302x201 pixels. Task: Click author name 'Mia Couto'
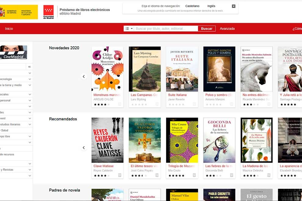point(174,171)
